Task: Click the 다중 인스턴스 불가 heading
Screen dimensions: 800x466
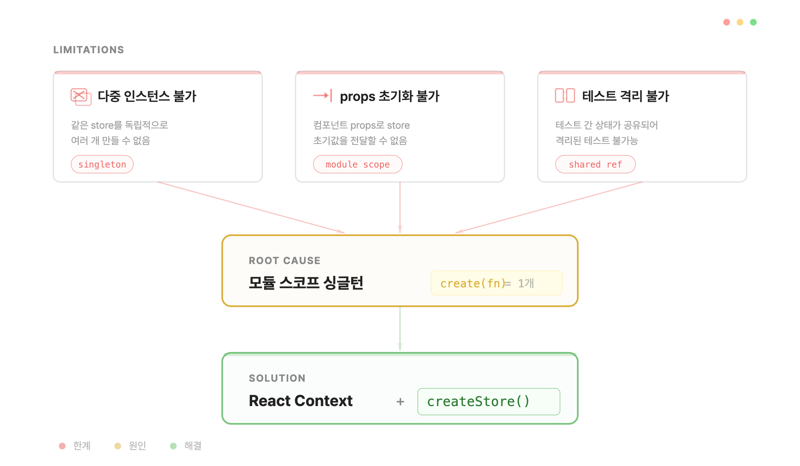Action: pyautogui.click(x=147, y=96)
